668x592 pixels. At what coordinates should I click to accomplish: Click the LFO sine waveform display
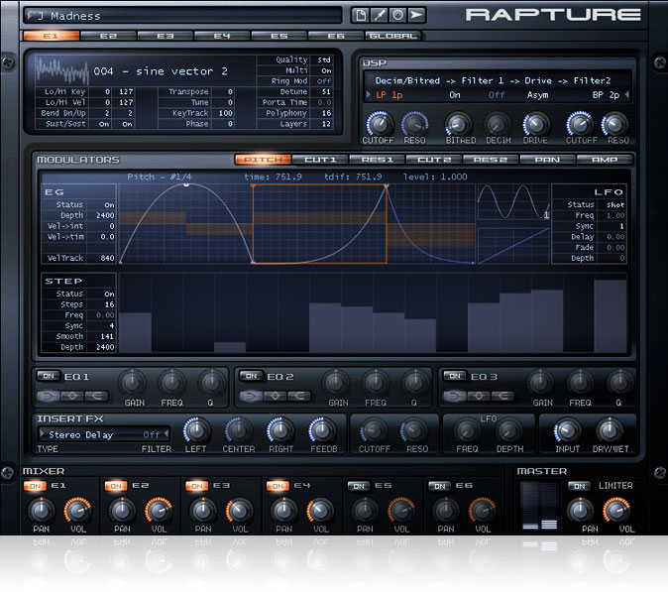point(513,202)
